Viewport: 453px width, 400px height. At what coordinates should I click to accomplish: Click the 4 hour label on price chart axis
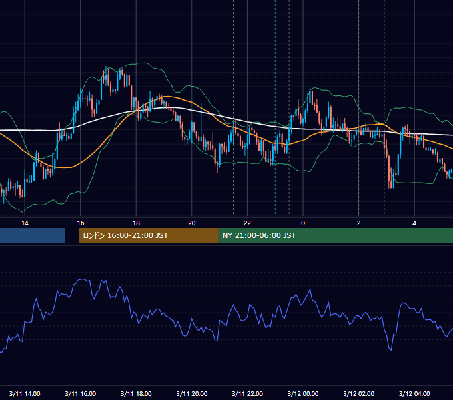(414, 223)
